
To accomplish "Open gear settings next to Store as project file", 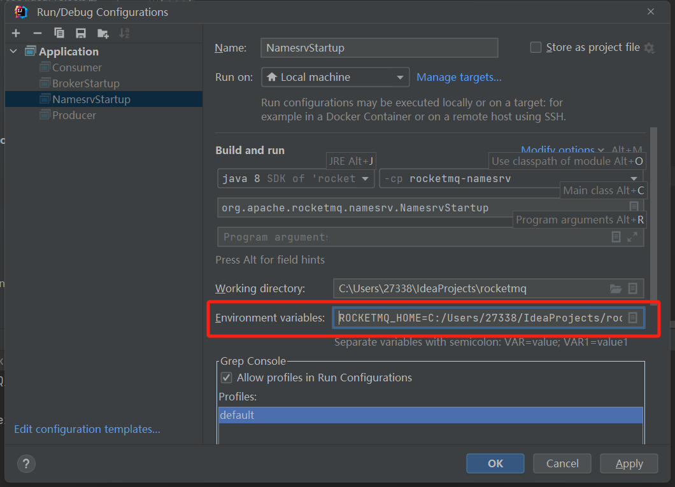I will 649,48.
